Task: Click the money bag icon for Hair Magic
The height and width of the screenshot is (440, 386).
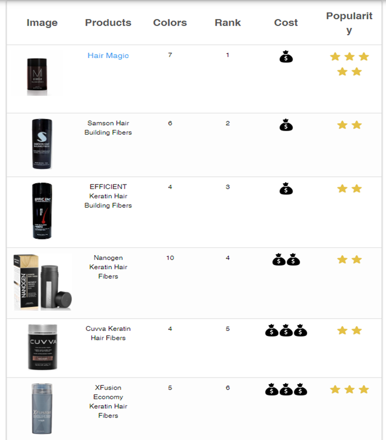Action: (x=286, y=57)
